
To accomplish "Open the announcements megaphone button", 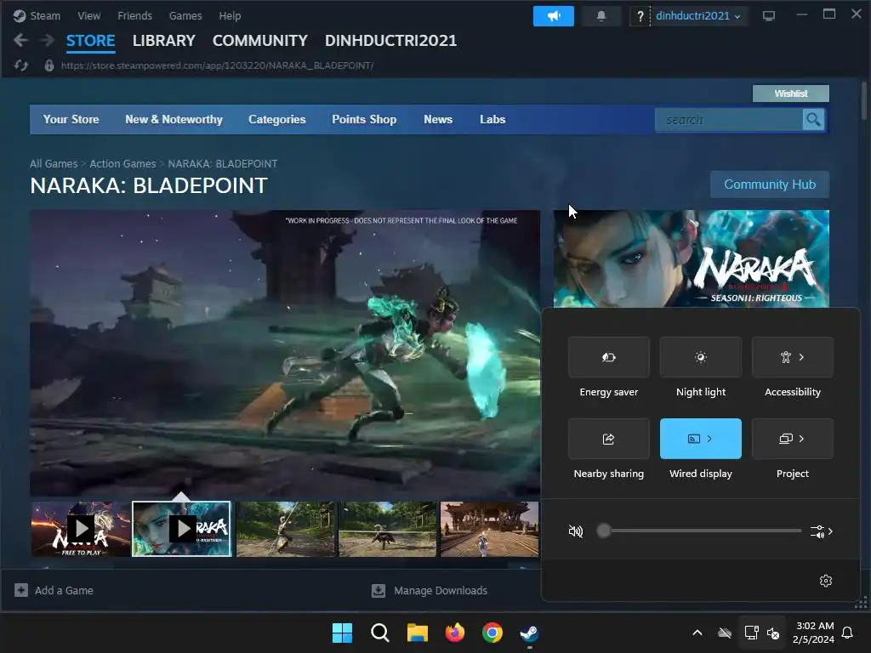I will 553,16.
